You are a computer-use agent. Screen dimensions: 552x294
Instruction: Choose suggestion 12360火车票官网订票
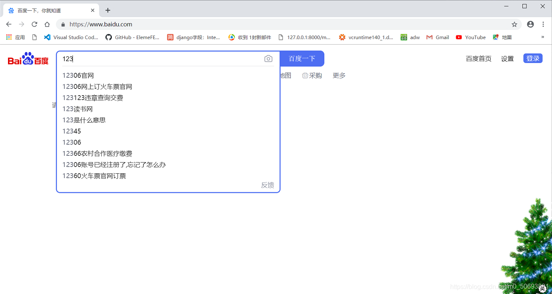coord(168,176)
